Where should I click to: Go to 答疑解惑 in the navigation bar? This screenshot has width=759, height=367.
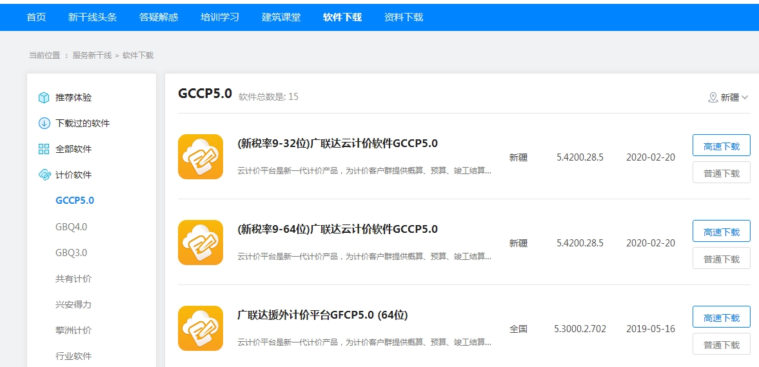click(x=159, y=17)
